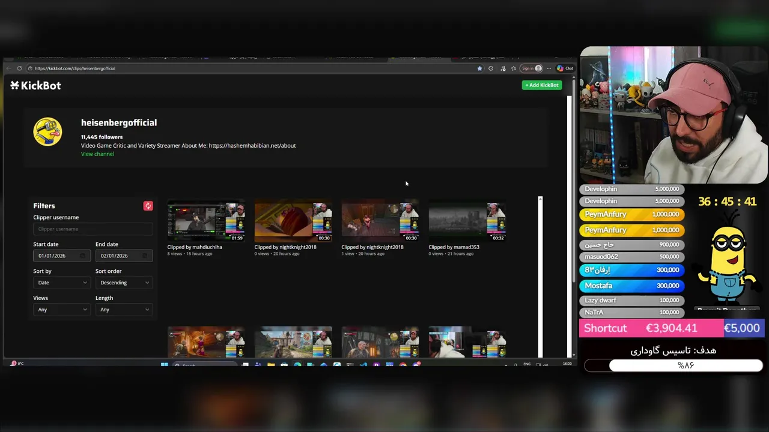Open the nightknight2018 clip with 0 views
Screen dimensions: 769x432
293,221
